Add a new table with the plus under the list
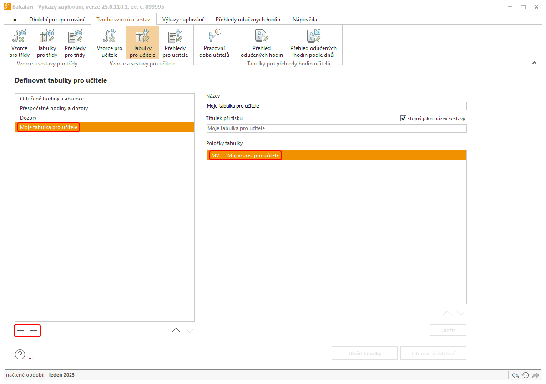This screenshot has width=546, height=384. click(x=20, y=331)
